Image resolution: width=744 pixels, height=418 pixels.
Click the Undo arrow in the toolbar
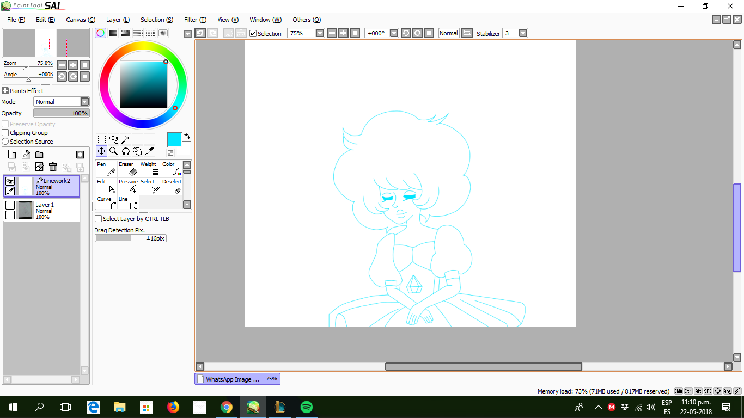200,33
